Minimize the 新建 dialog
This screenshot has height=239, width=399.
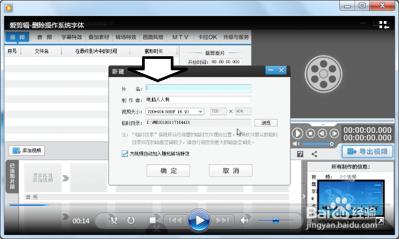[x=271, y=70]
